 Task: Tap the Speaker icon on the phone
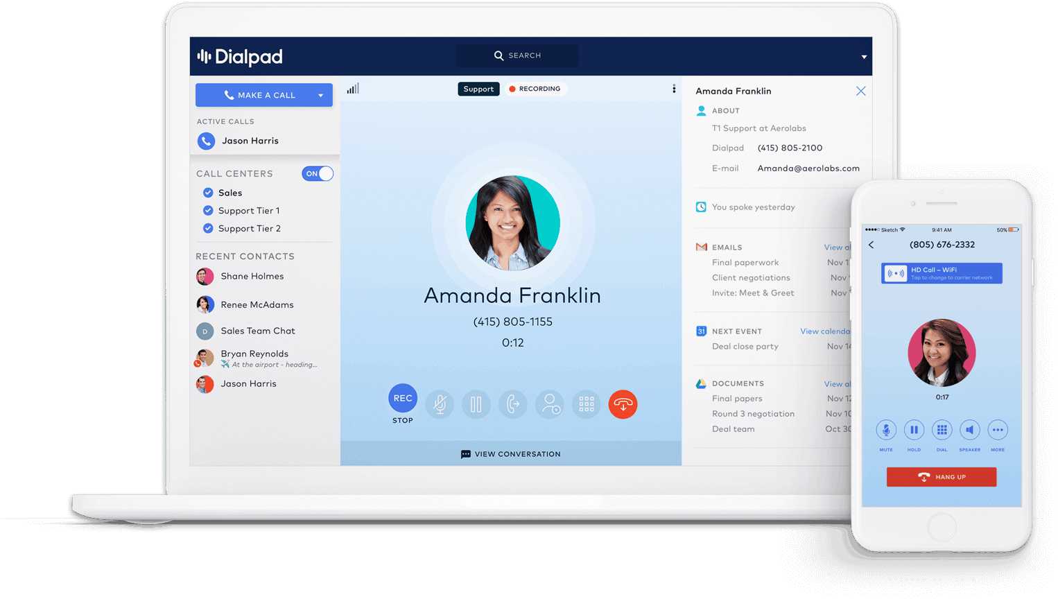coord(970,430)
